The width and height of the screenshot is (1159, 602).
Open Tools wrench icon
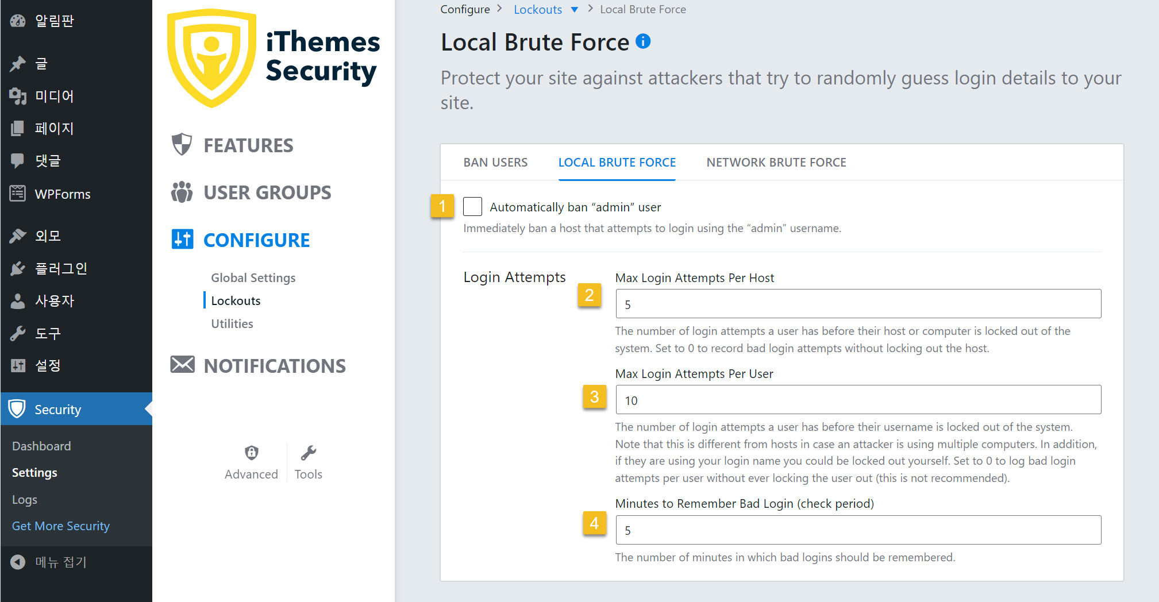click(309, 453)
